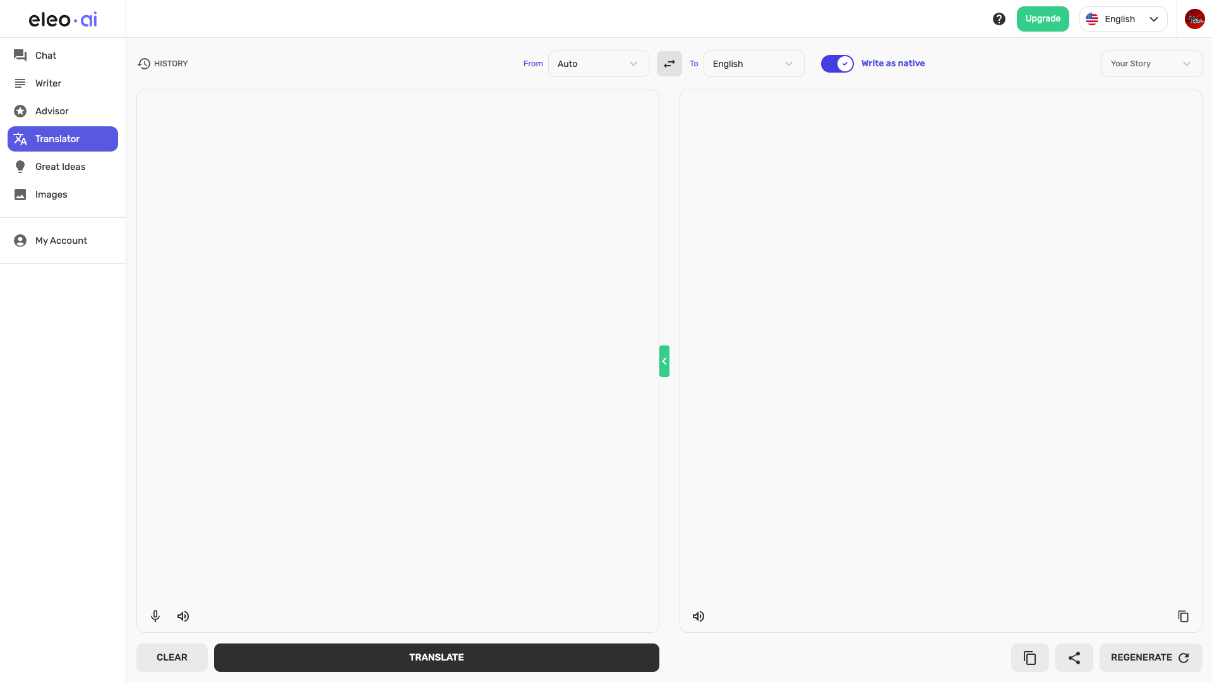This screenshot has width=1212, height=682.
Task: Open the help question mark icon
Action: point(999,19)
